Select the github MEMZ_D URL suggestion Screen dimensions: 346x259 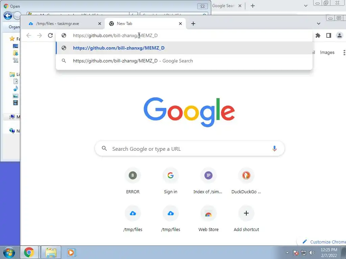point(184,48)
